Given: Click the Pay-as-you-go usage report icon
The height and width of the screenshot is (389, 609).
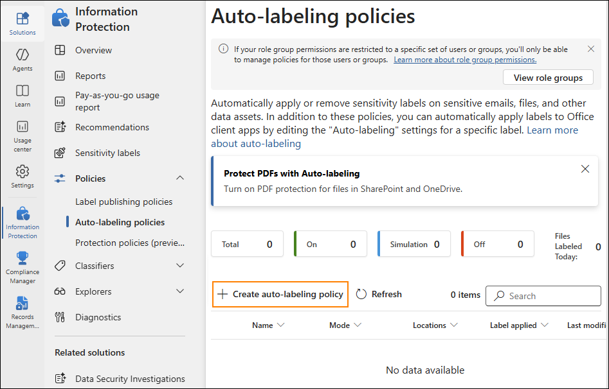Looking at the screenshot, I should (60, 101).
